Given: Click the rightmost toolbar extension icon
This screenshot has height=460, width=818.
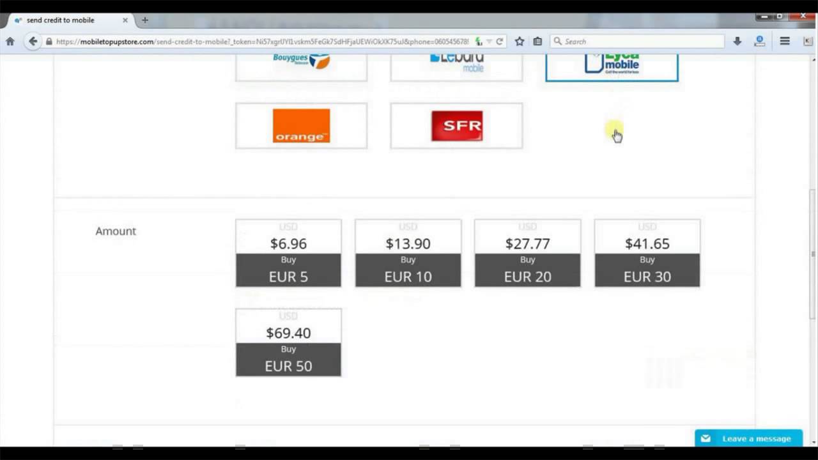Looking at the screenshot, I should tap(808, 42).
